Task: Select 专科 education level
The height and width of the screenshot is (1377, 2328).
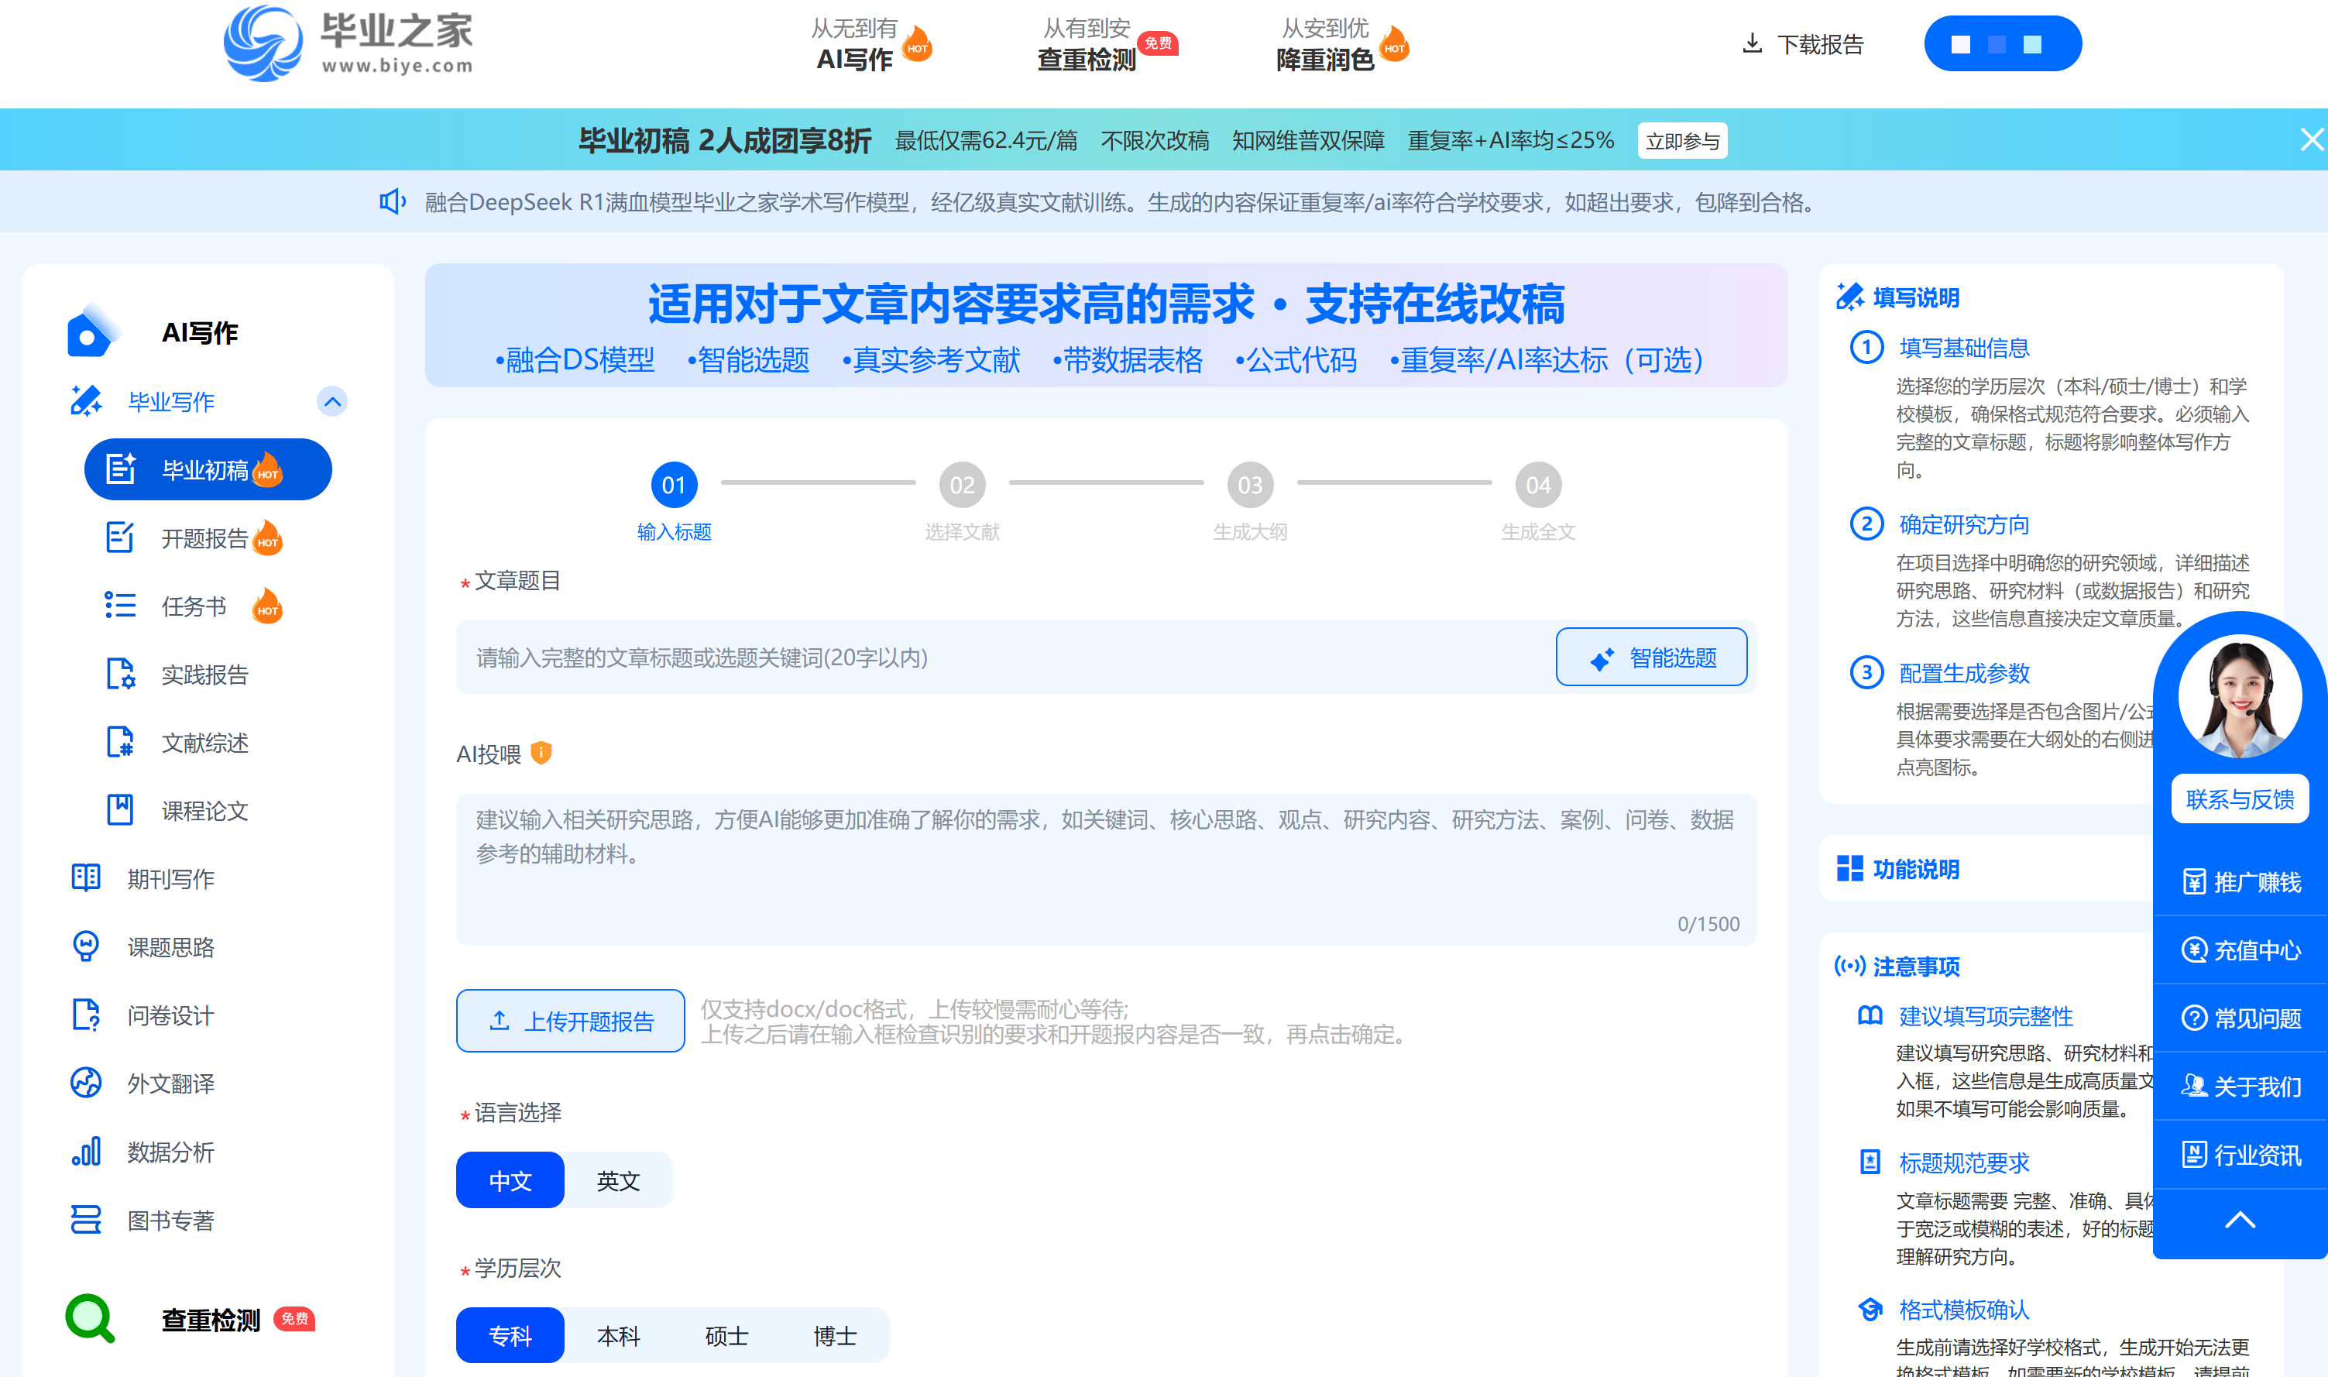Action: coord(510,1335)
